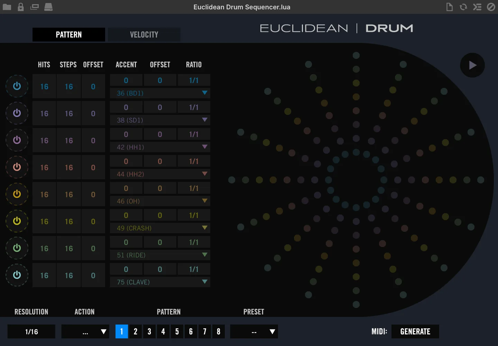The height and width of the screenshot is (346, 498).
Task: Select pattern slot 4
Action: coord(163,331)
